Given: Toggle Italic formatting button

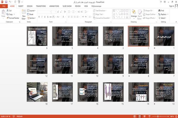Looking at the screenshot, I should (x=42, y=17).
